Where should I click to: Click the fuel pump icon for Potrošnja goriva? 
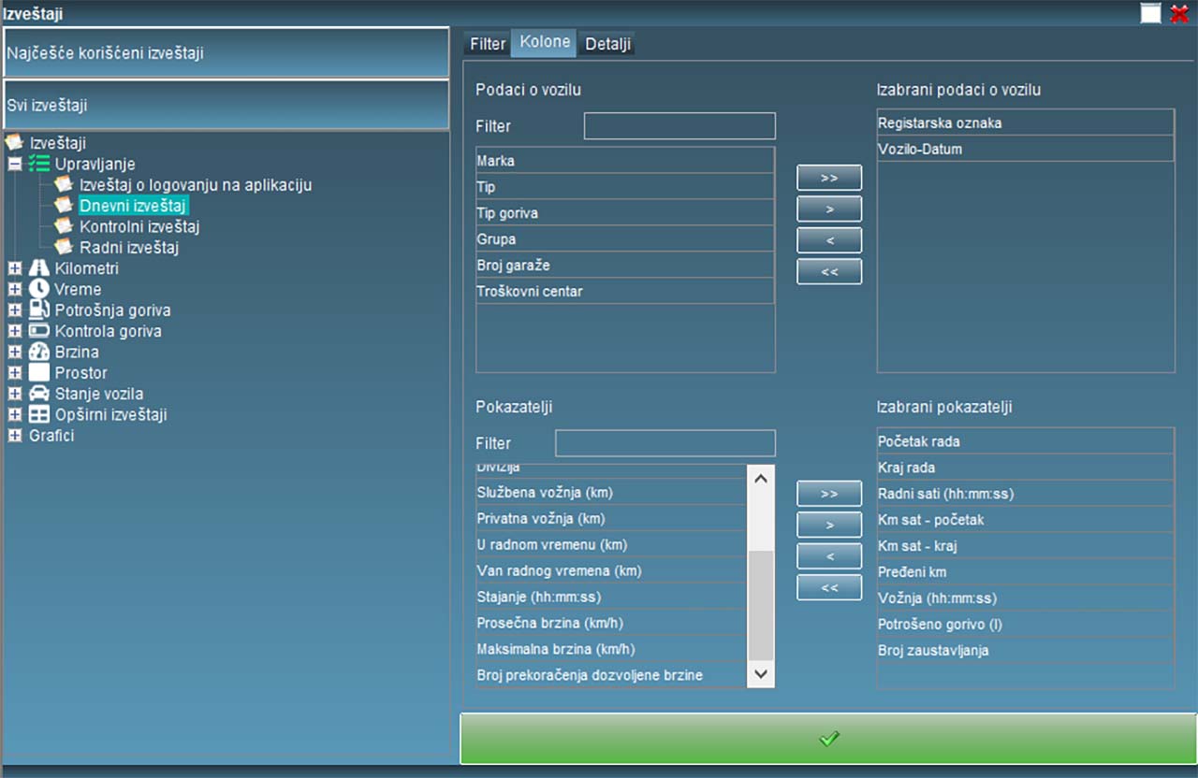tap(39, 310)
